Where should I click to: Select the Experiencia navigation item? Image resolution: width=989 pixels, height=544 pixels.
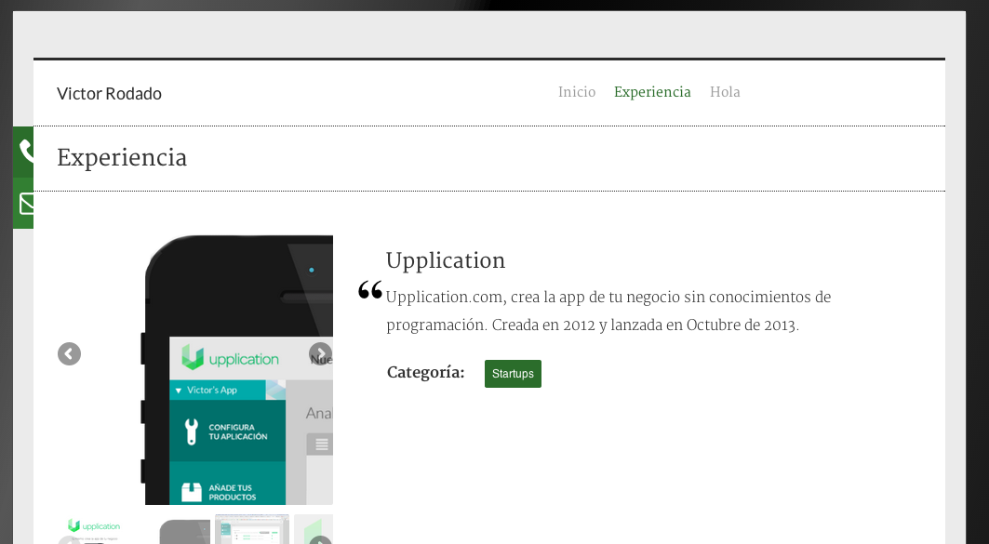tap(652, 92)
